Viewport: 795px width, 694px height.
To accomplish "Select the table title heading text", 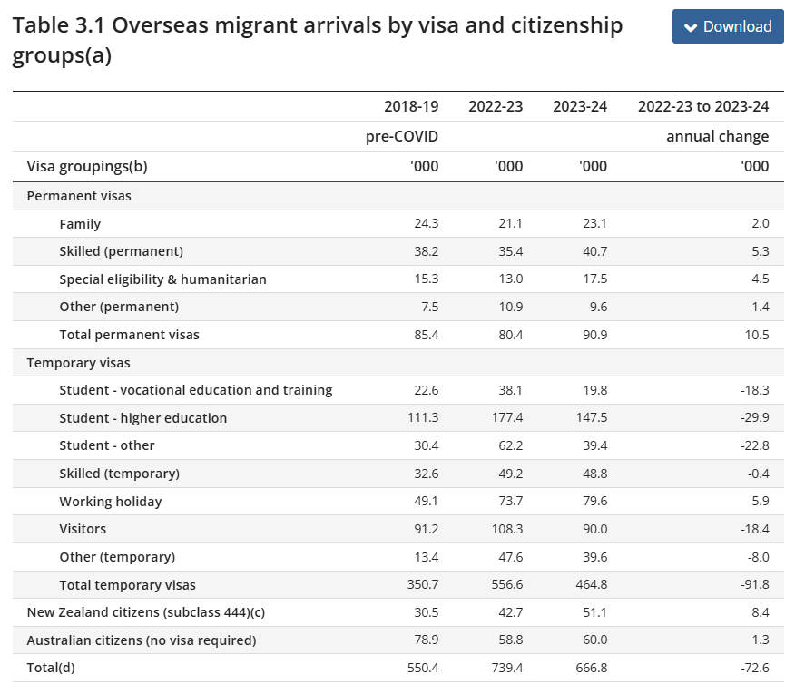I will (x=318, y=41).
